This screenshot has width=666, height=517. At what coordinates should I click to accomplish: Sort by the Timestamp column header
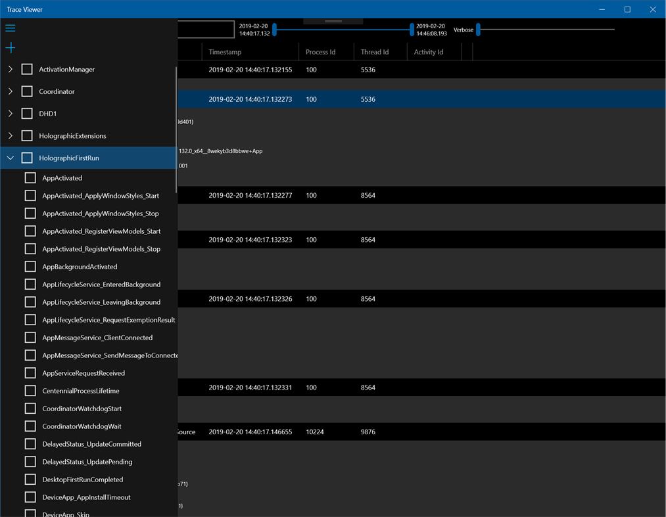250,52
